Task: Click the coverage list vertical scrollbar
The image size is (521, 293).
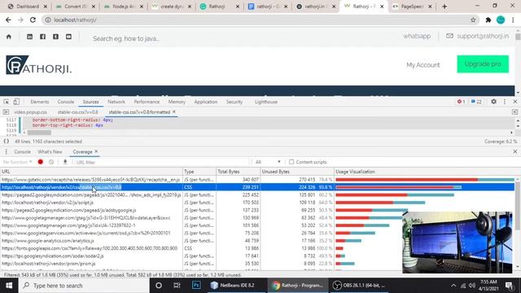Action: [x=518, y=206]
